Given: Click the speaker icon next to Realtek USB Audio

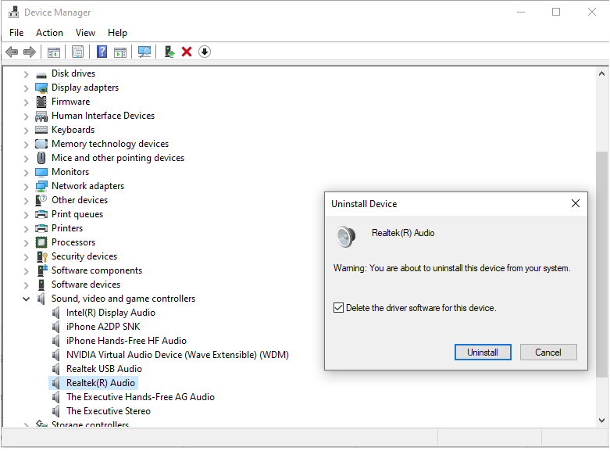Looking at the screenshot, I should coord(56,369).
